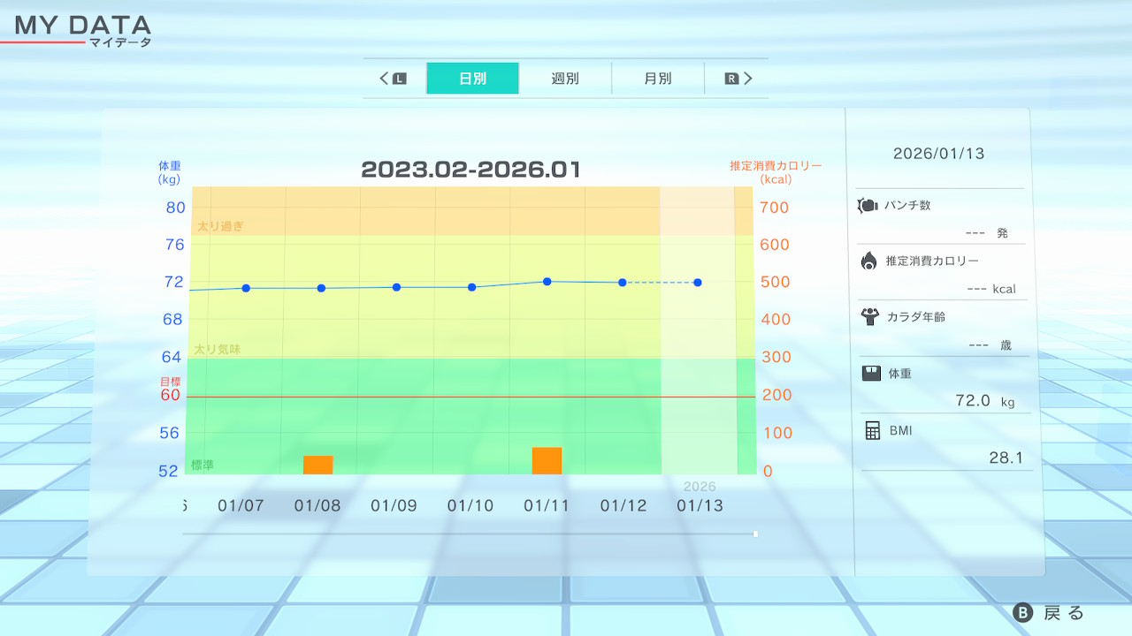The height and width of the screenshot is (636, 1132).
Task: Go to previous tab with left chevron
Action: click(x=385, y=79)
